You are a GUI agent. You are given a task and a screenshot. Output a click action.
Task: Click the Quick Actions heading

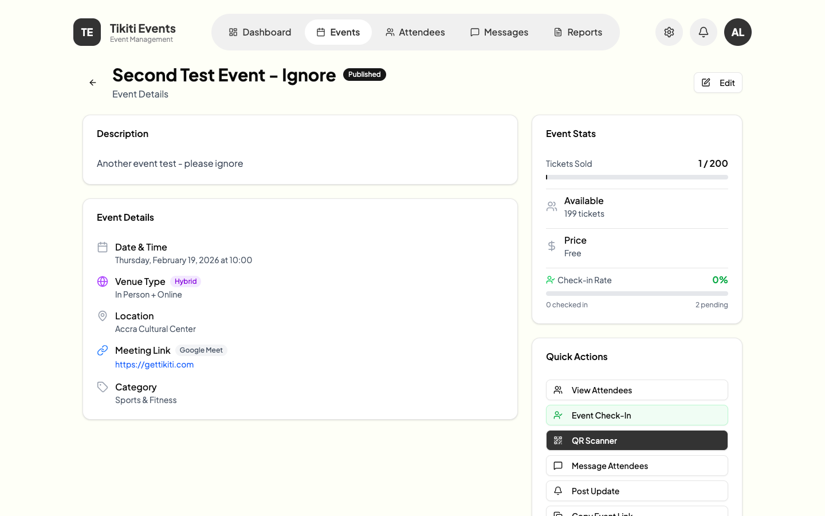tap(576, 357)
